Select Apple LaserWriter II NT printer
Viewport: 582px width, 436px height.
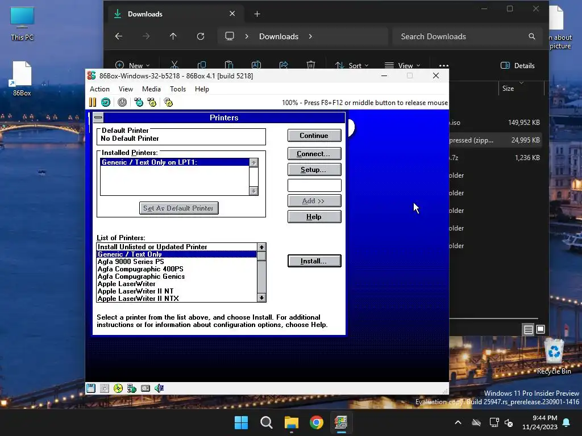(x=176, y=291)
